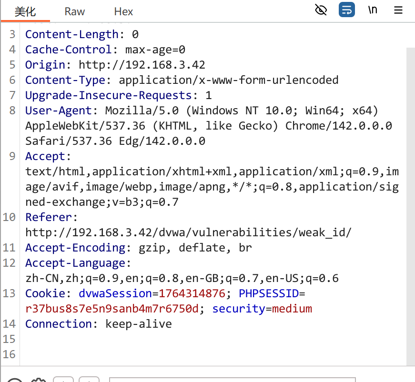The width and height of the screenshot is (415, 382).
Task: Click the Chrome/142.0.0.0 text
Action: (339, 126)
